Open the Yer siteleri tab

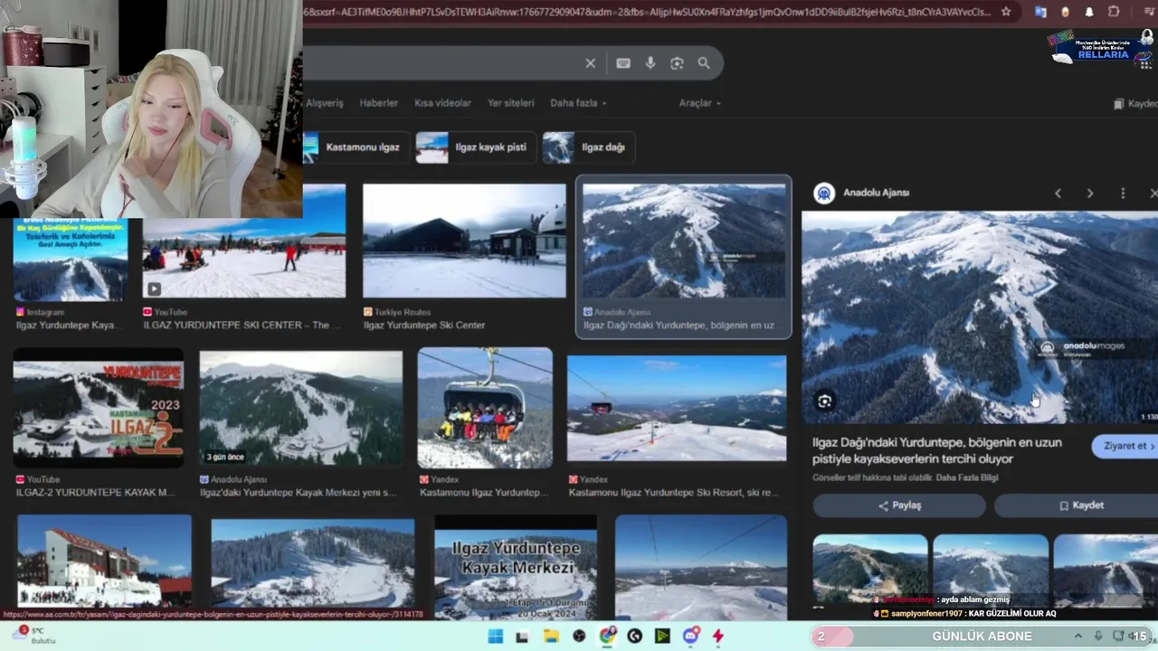pos(510,103)
